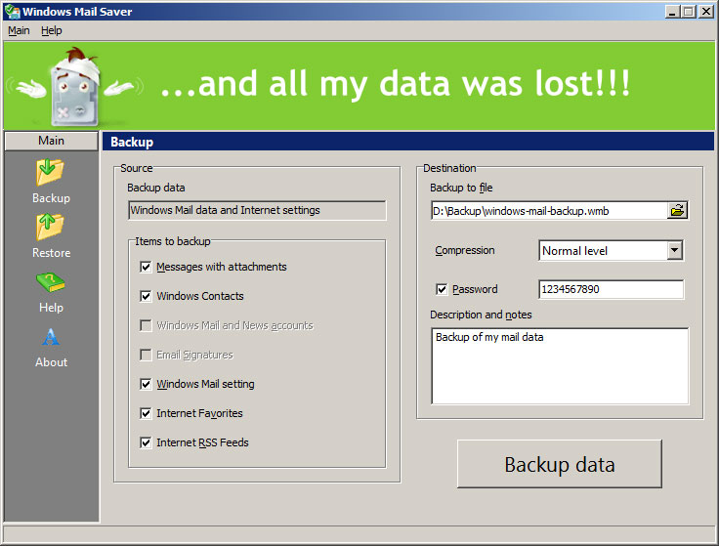Open the Help book icon in the sidebar
The image size is (719, 546).
pyautogui.click(x=51, y=282)
